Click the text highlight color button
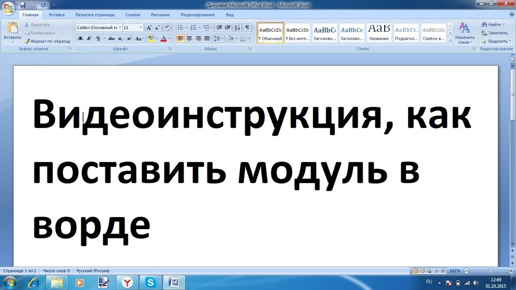 151,39
